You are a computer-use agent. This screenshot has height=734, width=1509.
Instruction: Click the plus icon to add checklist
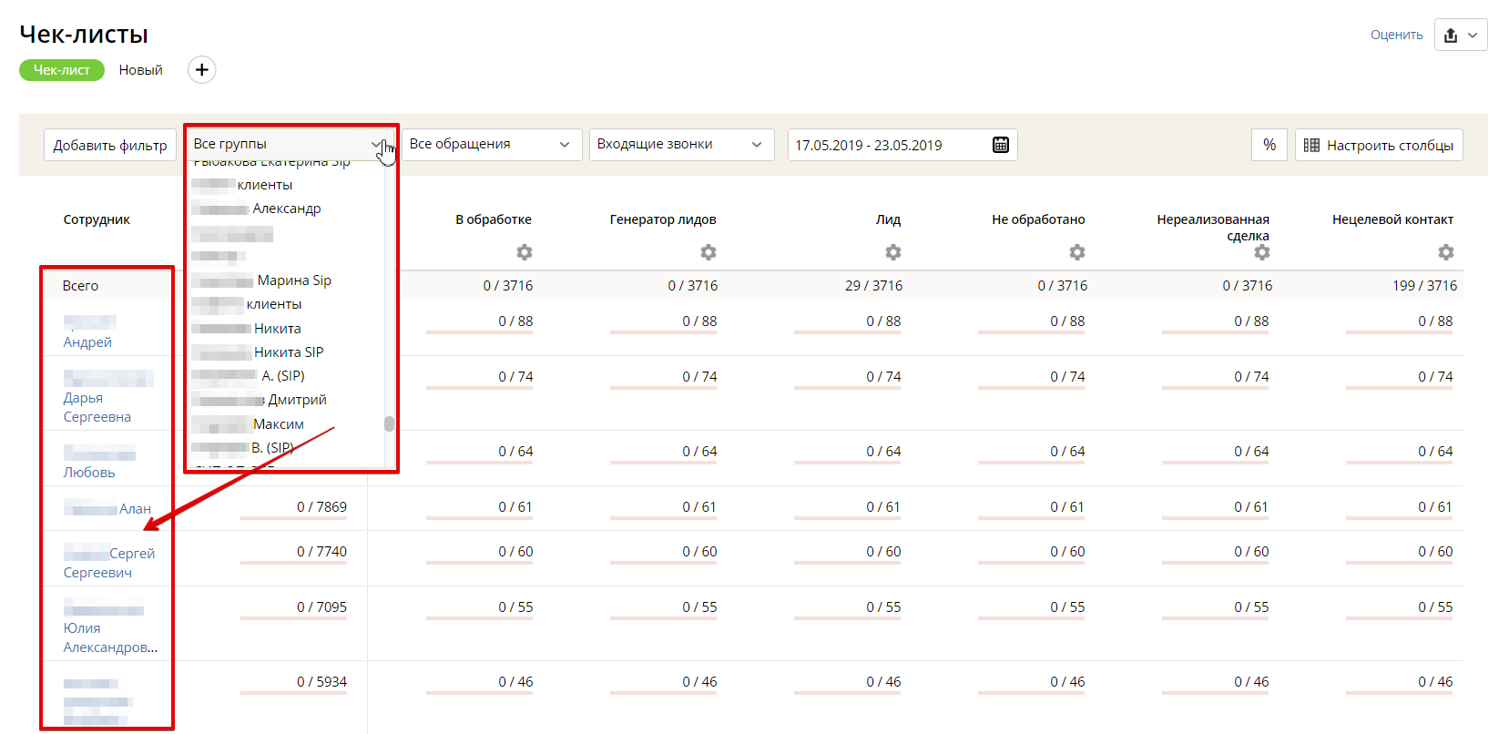click(x=201, y=70)
